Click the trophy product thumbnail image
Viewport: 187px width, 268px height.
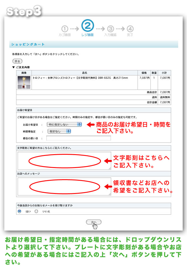click(x=24, y=82)
